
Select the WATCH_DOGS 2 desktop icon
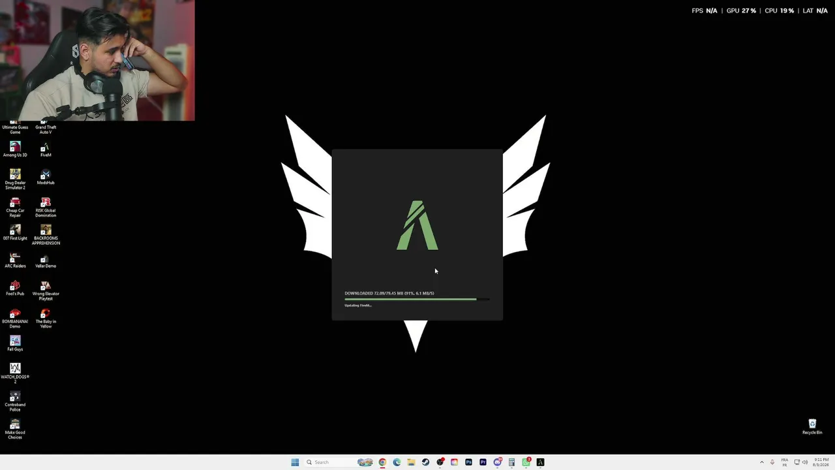coord(15,373)
